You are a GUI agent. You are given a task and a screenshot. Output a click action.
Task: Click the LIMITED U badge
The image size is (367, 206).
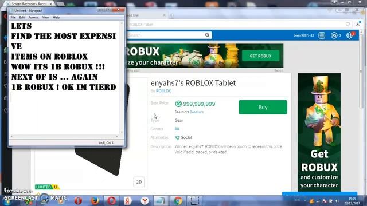[x=47, y=187]
